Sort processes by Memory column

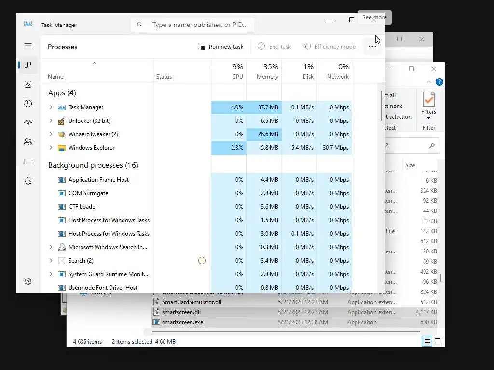264,70
